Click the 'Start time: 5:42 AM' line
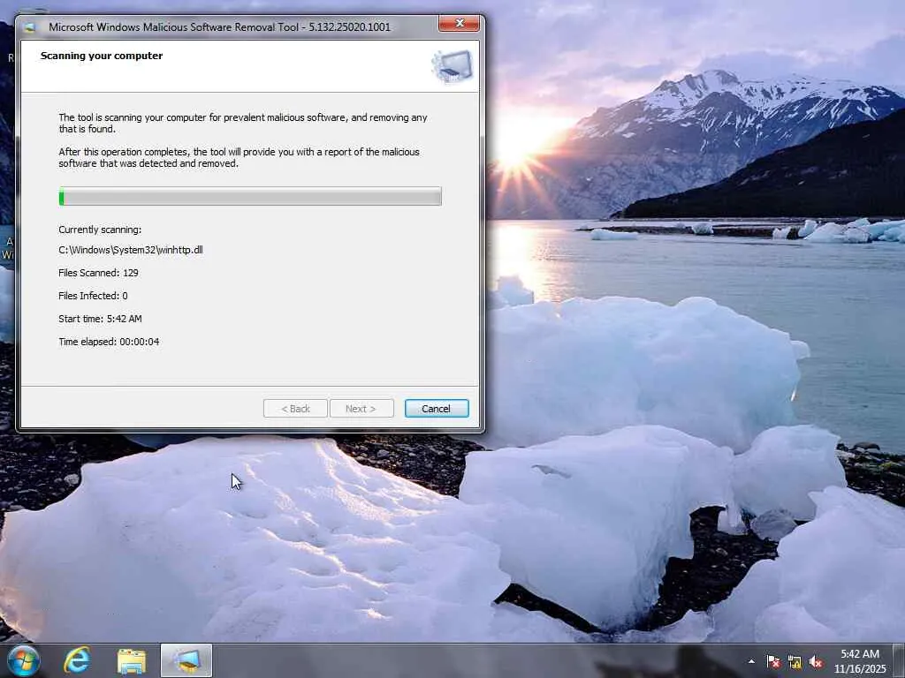Image resolution: width=905 pixels, height=678 pixels. [100, 319]
